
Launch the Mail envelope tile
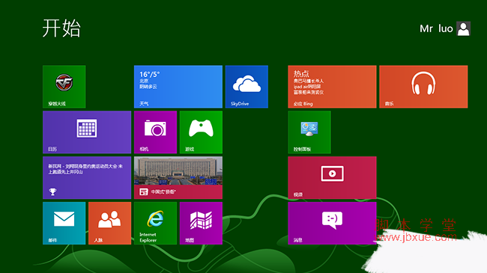coord(64,224)
